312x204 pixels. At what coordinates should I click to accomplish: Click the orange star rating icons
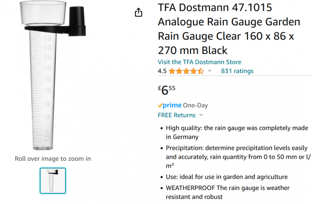coord(186,71)
